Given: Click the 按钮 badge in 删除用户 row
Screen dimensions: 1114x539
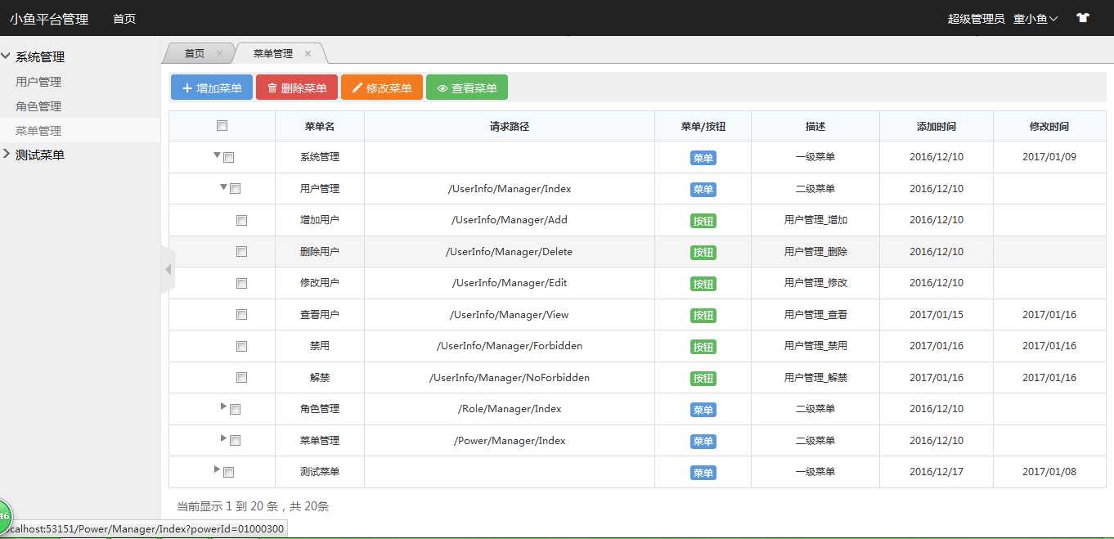Looking at the screenshot, I should [703, 253].
